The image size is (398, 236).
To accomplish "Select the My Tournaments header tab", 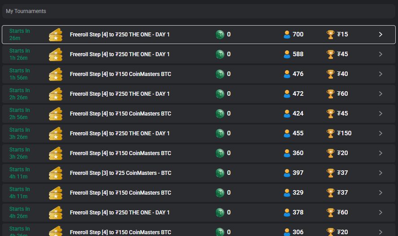I will pyautogui.click(x=26, y=11).
